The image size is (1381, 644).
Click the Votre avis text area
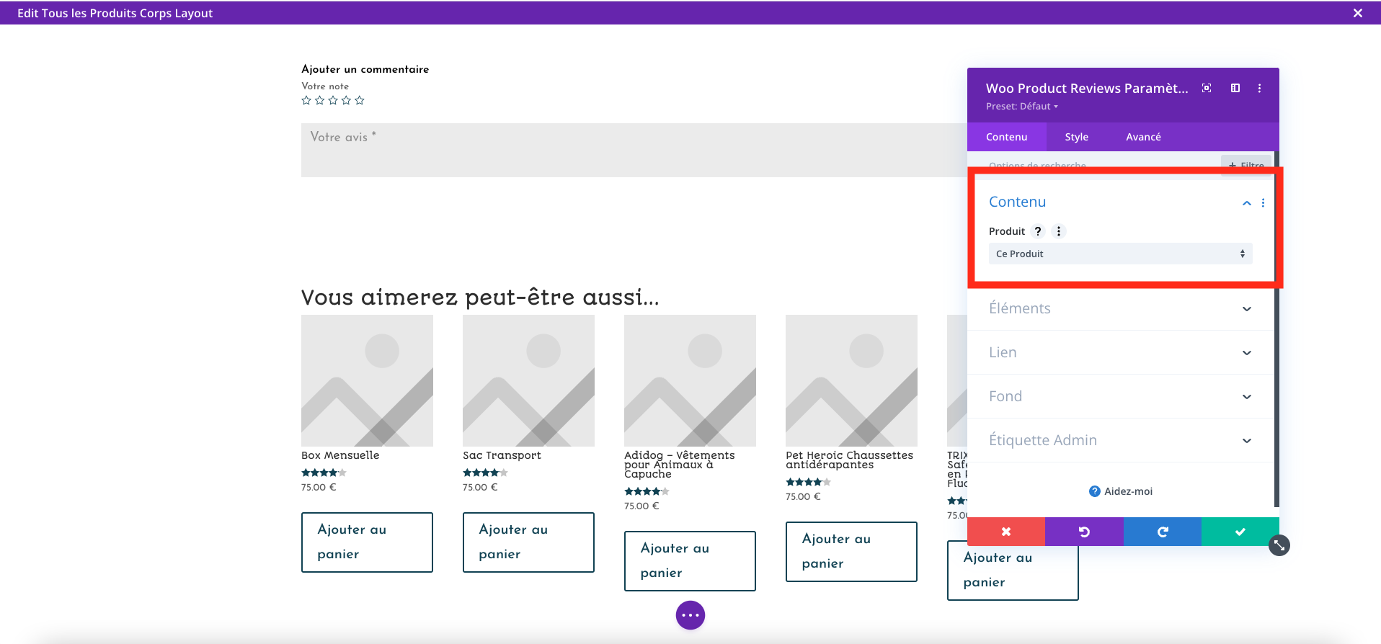click(x=634, y=150)
